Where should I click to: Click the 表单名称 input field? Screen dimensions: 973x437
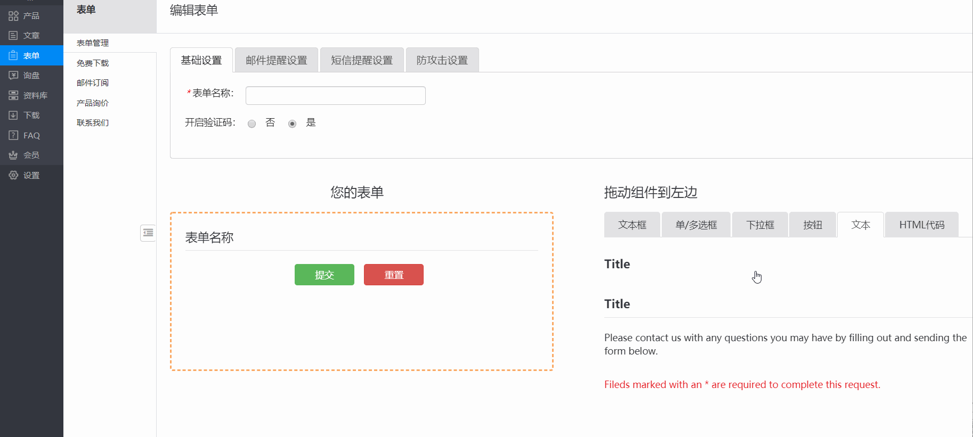point(335,96)
